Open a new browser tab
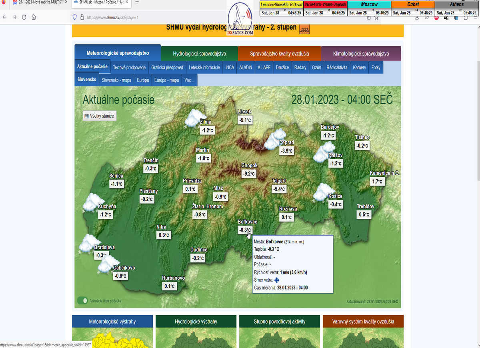 click(x=137, y=2)
